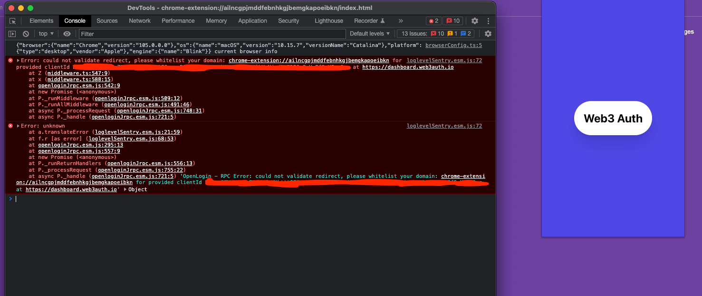
Task: Click the 'current browser info' log text
Action: (x=246, y=51)
